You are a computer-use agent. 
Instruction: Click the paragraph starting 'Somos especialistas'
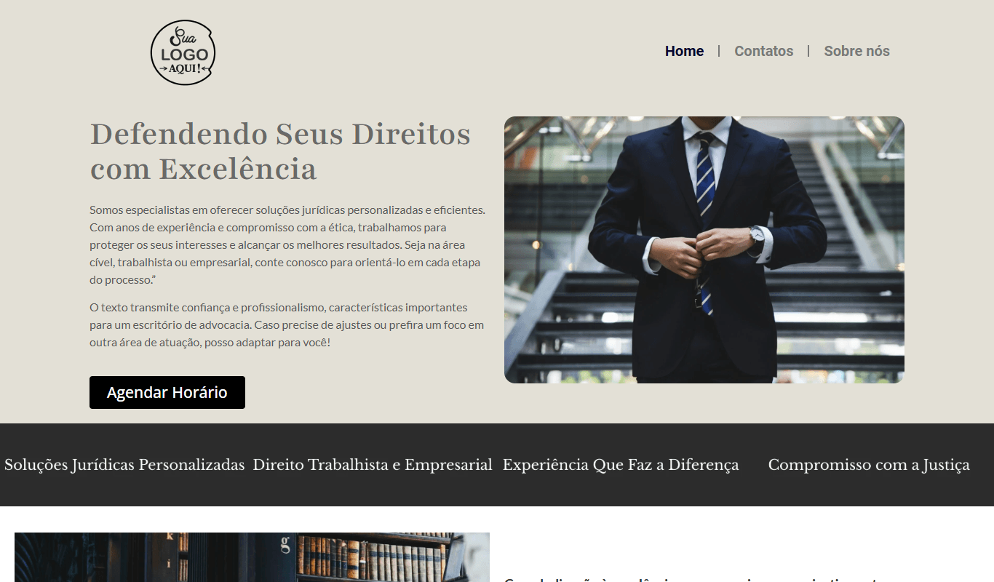click(287, 244)
